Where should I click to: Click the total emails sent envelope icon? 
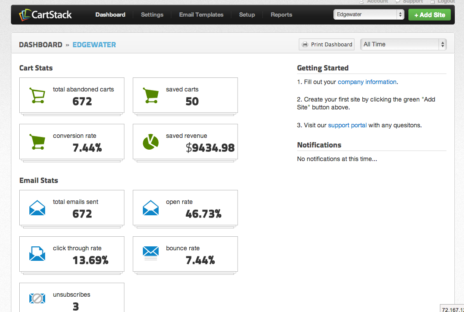click(37, 208)
